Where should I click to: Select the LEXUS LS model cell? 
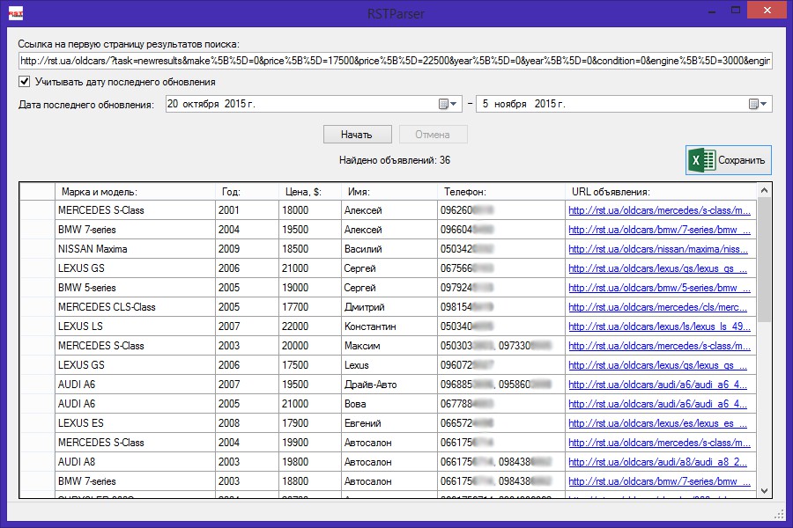[135, 326]
